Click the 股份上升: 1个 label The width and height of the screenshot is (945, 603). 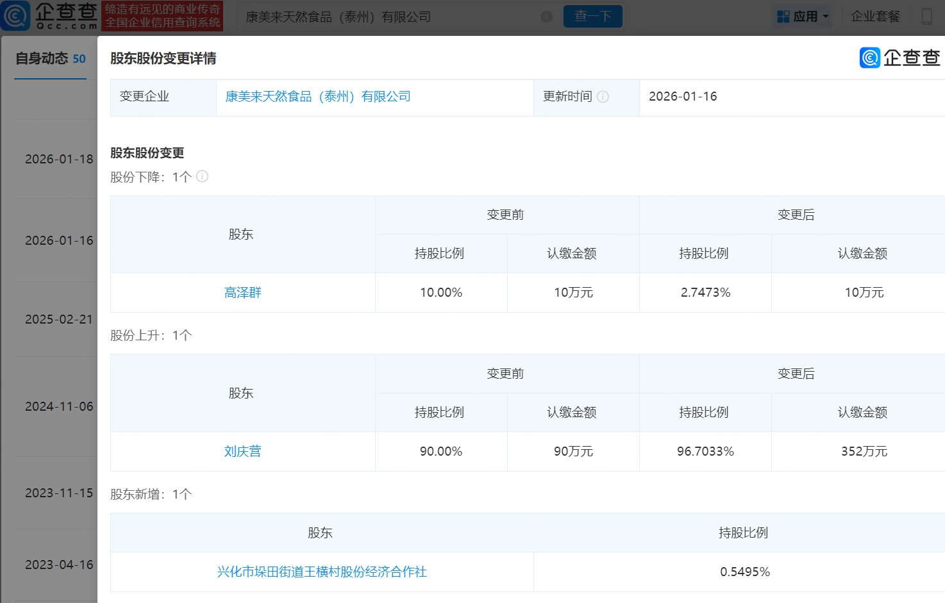151,336
